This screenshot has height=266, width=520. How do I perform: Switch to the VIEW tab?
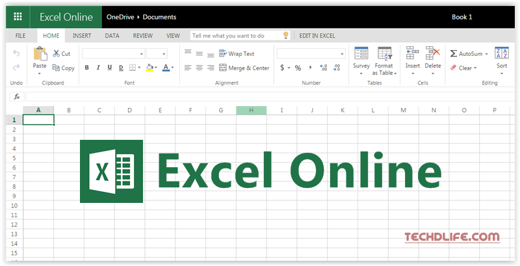coord(173,36)
